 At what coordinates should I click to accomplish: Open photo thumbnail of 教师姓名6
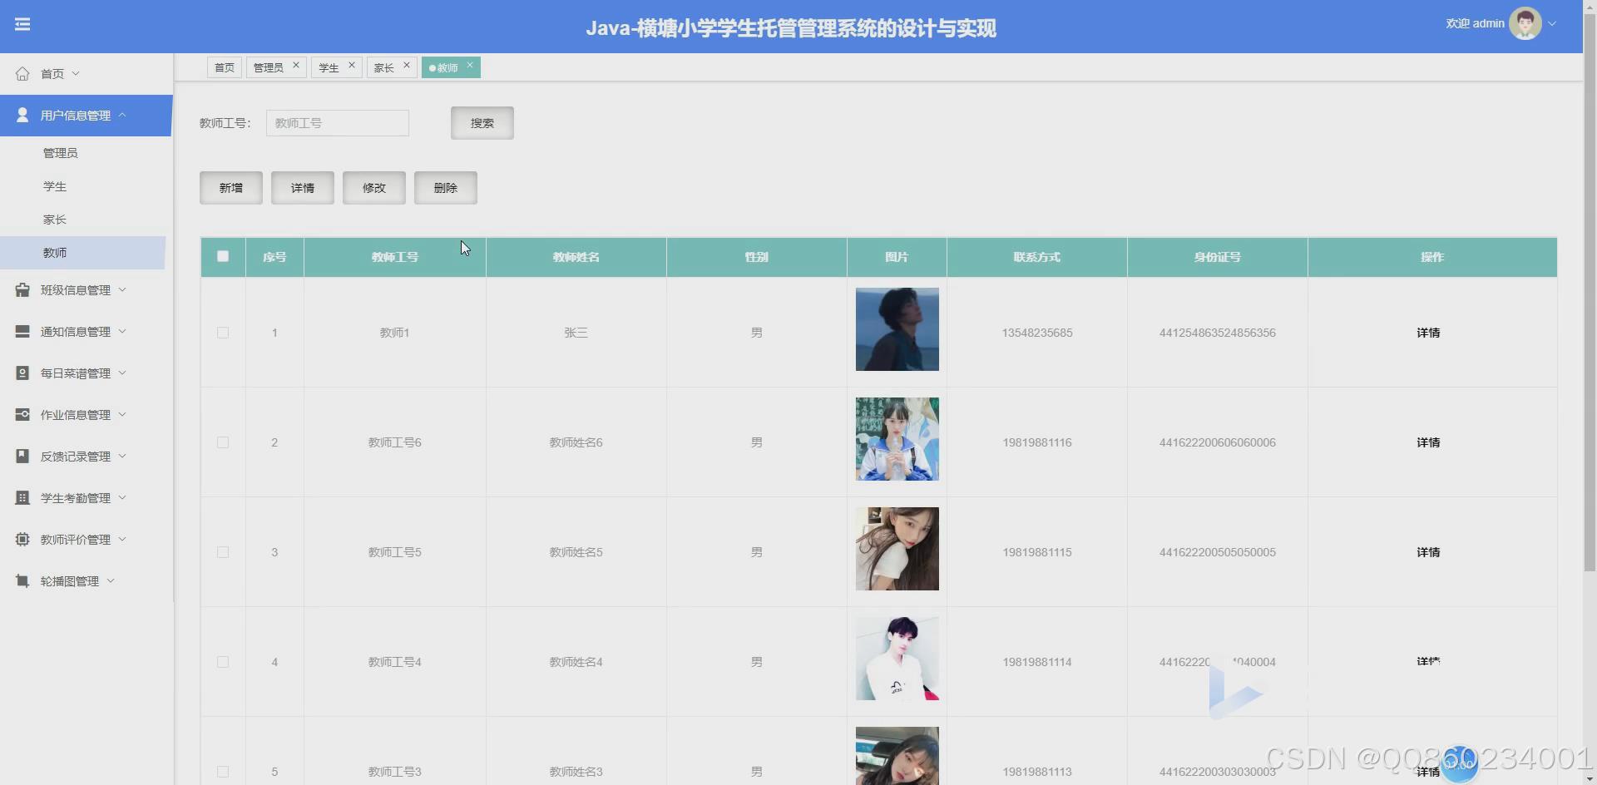tap(897, 439)
